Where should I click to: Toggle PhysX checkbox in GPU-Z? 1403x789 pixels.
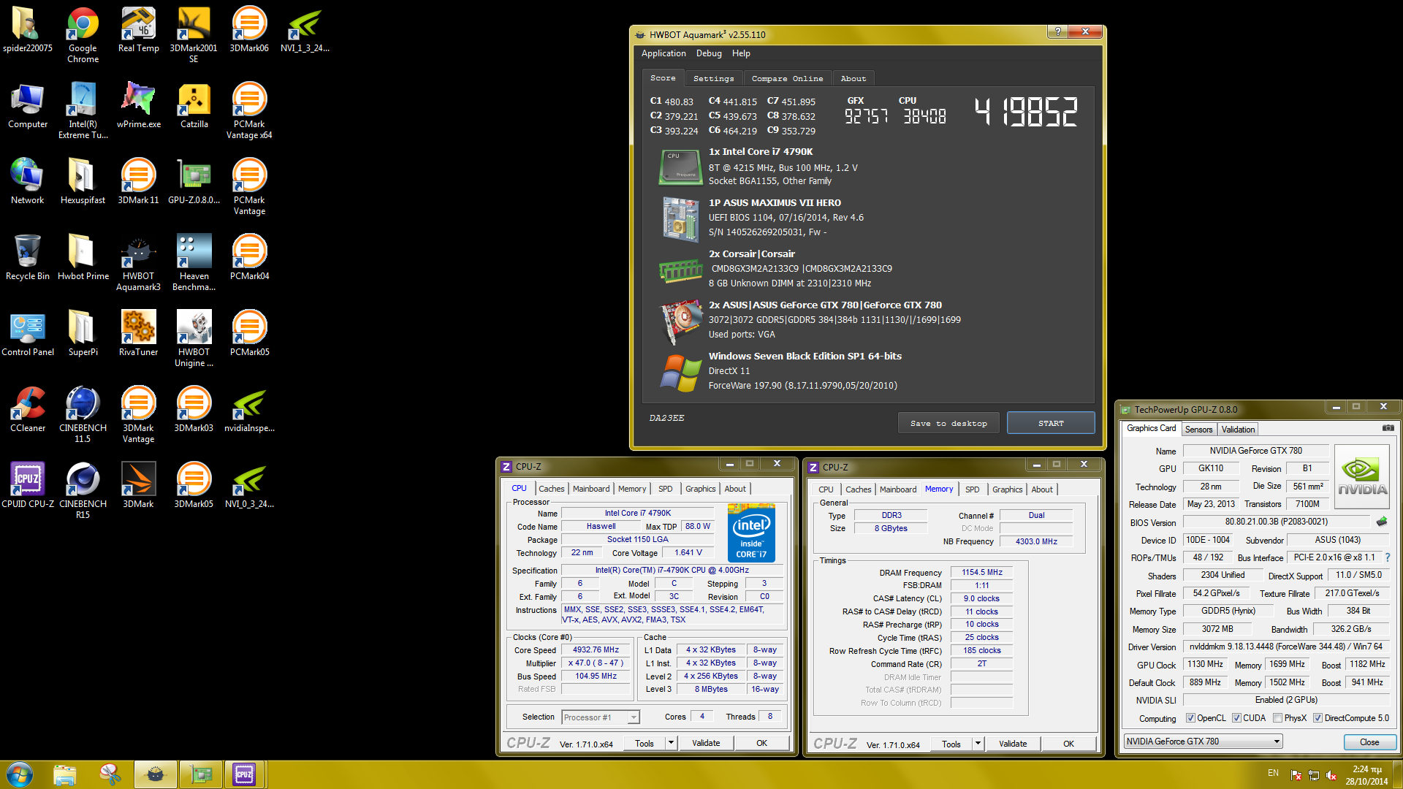1277,718
